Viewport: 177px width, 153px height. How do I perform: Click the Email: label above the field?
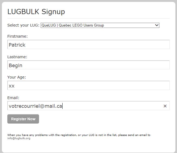coord(13,98)
